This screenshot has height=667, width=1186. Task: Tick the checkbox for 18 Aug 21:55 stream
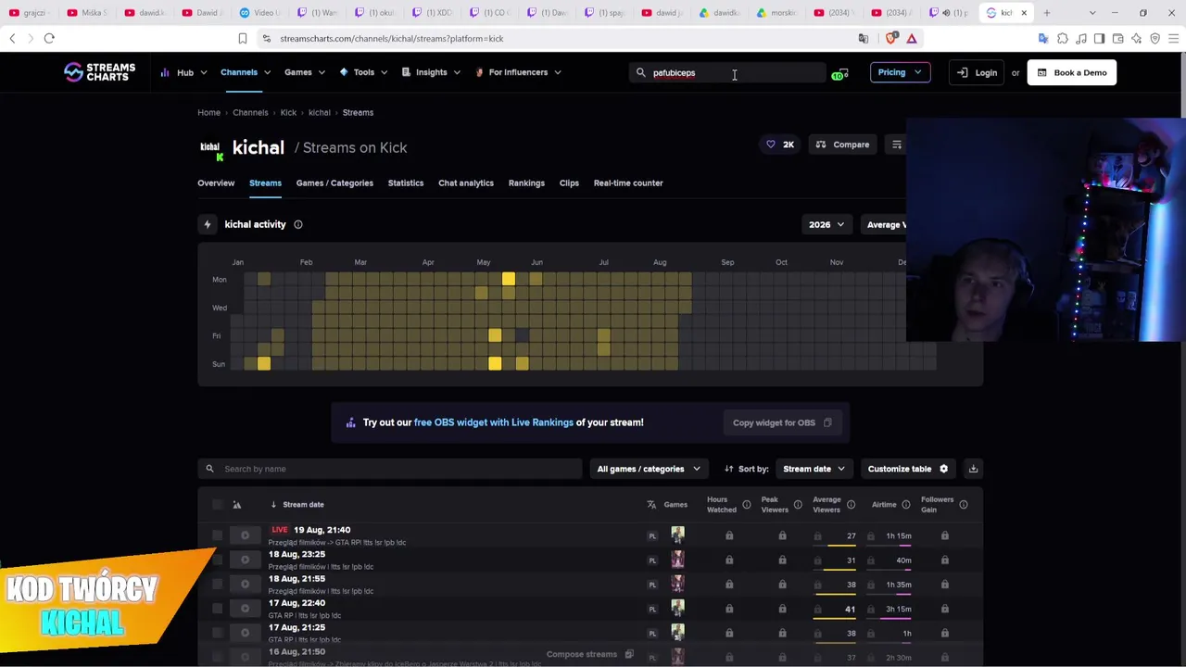click(218, 584)
